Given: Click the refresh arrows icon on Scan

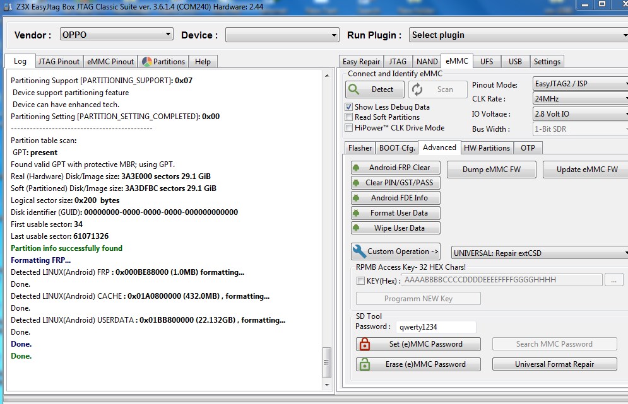Looking at the screenshot, I should 417,89.
